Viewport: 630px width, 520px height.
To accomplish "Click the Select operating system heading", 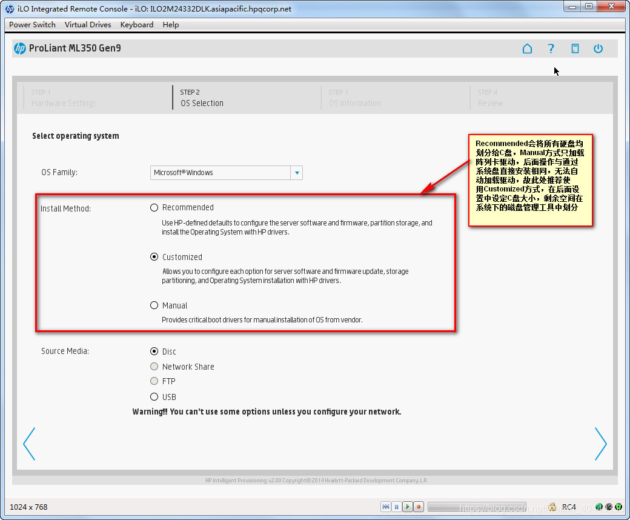I will (76, 136).
